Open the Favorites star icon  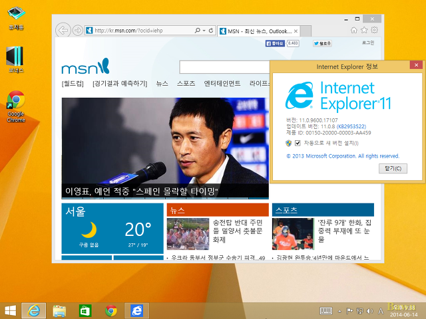coord(364,30)
